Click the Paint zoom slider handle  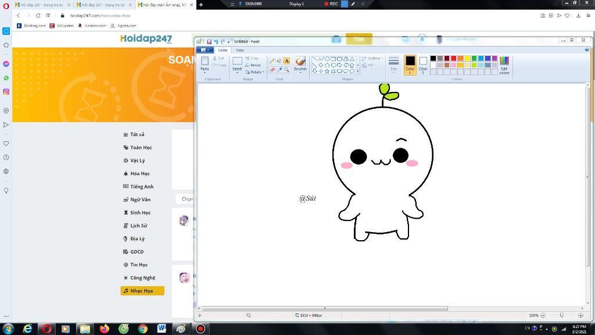pos(562,315)
